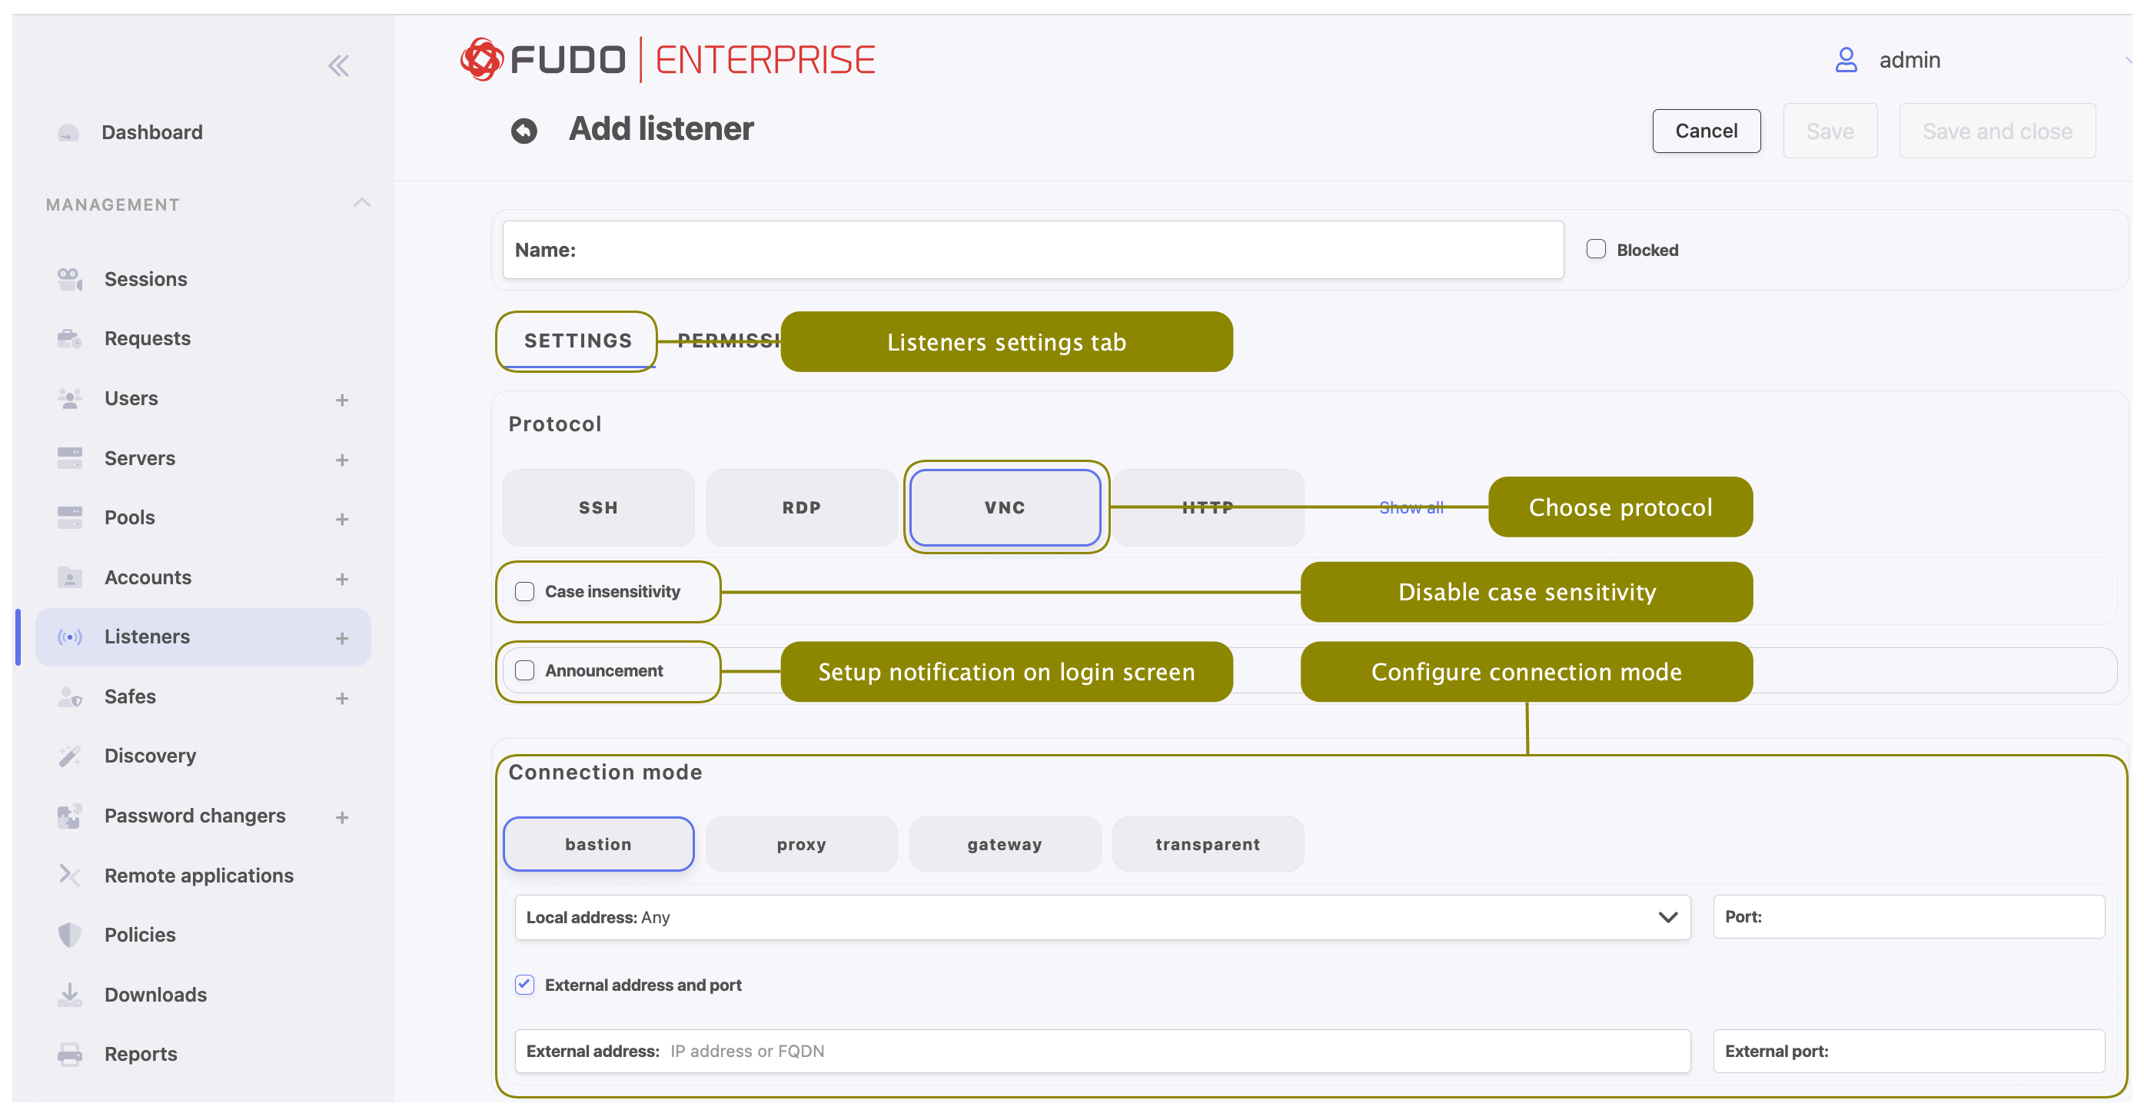Click the Listeners broadcast icon

pos(69,636)
